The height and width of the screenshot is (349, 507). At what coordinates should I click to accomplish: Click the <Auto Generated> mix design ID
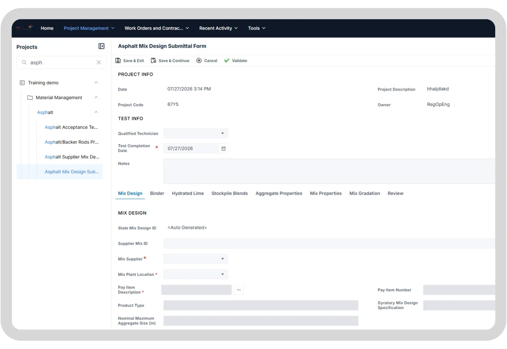[x=187, y=228]
